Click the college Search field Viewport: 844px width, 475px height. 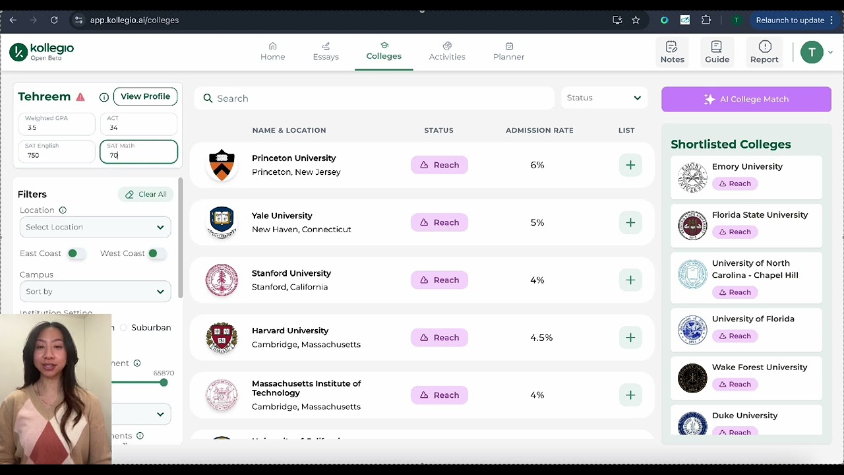[x=375, y=98]
